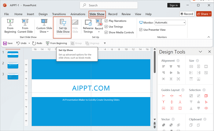
Task: Click Align Center horizontally icon in Alignment
Action: 171,66
